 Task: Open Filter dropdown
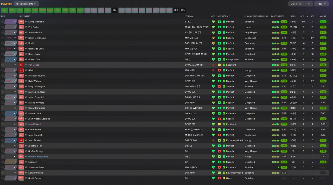(x=322, y=4)
